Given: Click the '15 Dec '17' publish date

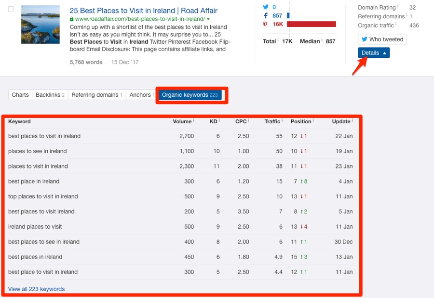Looking at the screenshot, I should (125, 62).
